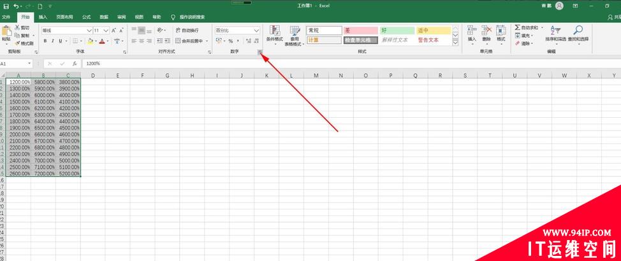
Task: Open the font name dropdown (等线)
Action: (x=89, y=31)
